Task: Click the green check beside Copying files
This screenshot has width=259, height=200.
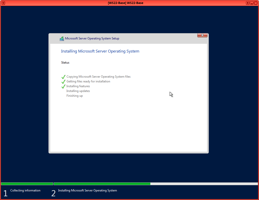Action: 63,77
